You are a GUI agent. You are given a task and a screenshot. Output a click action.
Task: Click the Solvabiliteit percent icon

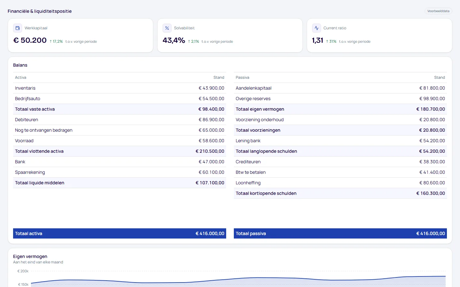[167, 28]
